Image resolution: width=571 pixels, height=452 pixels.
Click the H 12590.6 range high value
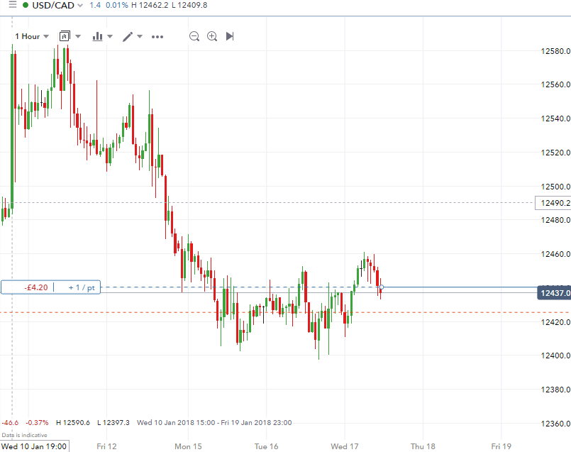pyautogui.click(x=73, y=423)
